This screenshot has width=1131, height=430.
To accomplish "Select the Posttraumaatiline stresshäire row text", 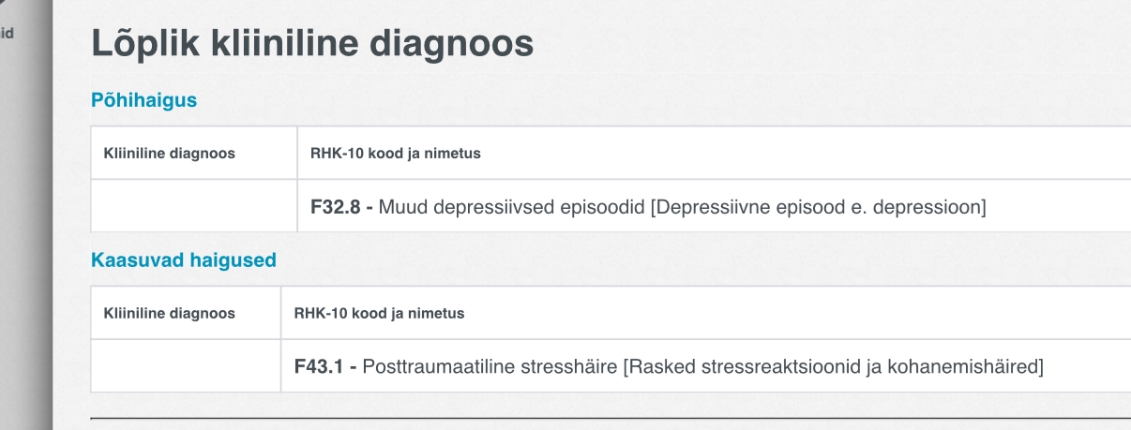I will [669, 366].
